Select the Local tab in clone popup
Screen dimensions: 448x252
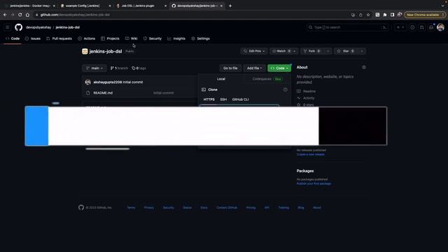tap(221, 79)
